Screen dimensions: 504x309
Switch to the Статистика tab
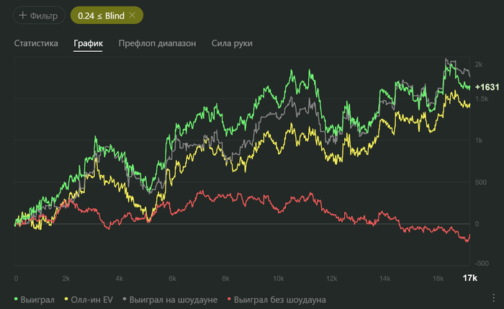(36, 43)
